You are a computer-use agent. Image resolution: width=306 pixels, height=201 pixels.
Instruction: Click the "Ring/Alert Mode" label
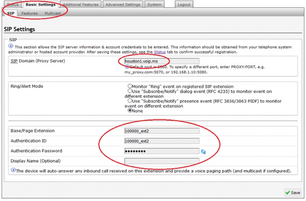(x=27, y=86)
